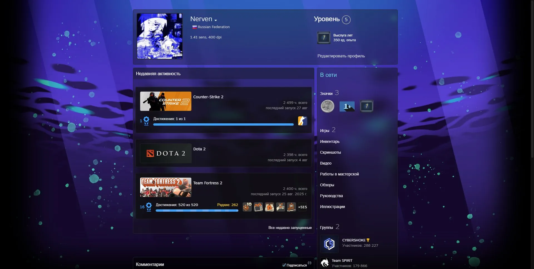
Task: Open the blue 1+ badge under Значки
Action: pyautogui.click(x=347, y=106)
